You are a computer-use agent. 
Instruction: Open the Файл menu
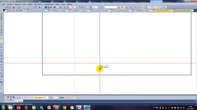point(4,4)
